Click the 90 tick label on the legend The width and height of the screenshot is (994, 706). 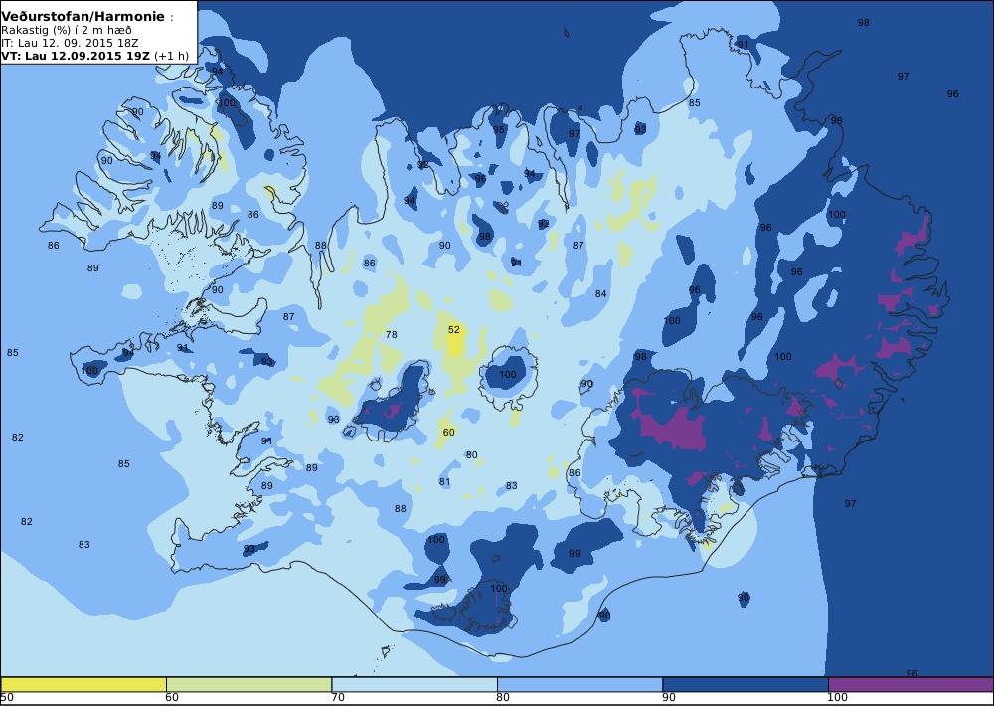click(669, 698)
